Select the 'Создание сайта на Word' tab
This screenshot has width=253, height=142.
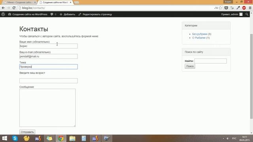55,2
